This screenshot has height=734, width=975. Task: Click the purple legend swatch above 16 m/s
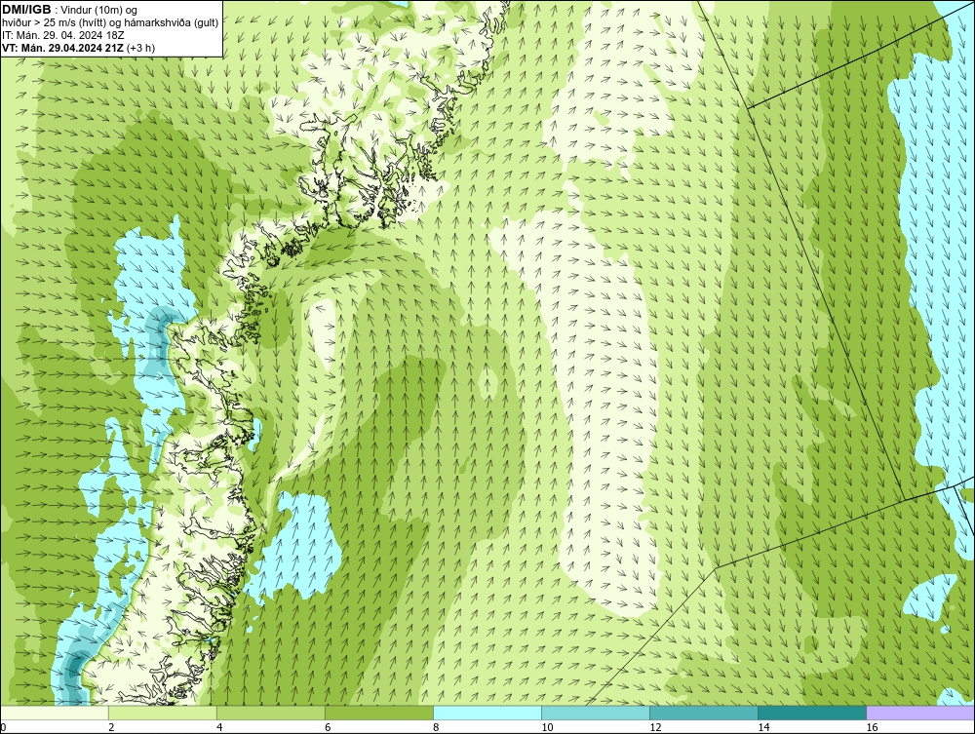(920, 713)
